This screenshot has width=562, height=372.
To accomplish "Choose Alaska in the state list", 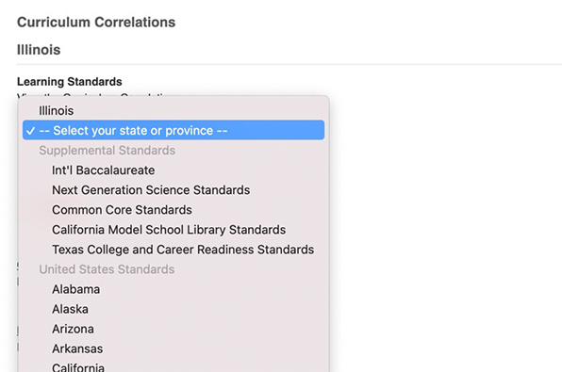I will pyautogui.click(x=174, y=309).
